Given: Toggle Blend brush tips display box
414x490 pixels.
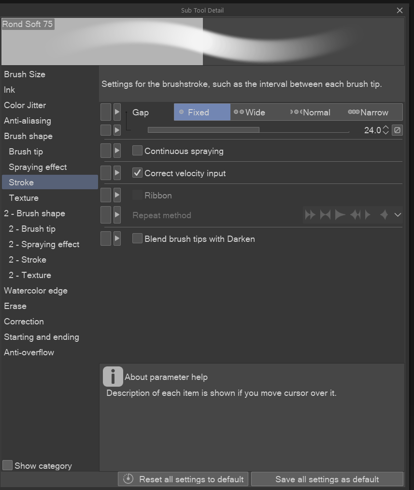Looking at the screenshot, I should [106, 238].
